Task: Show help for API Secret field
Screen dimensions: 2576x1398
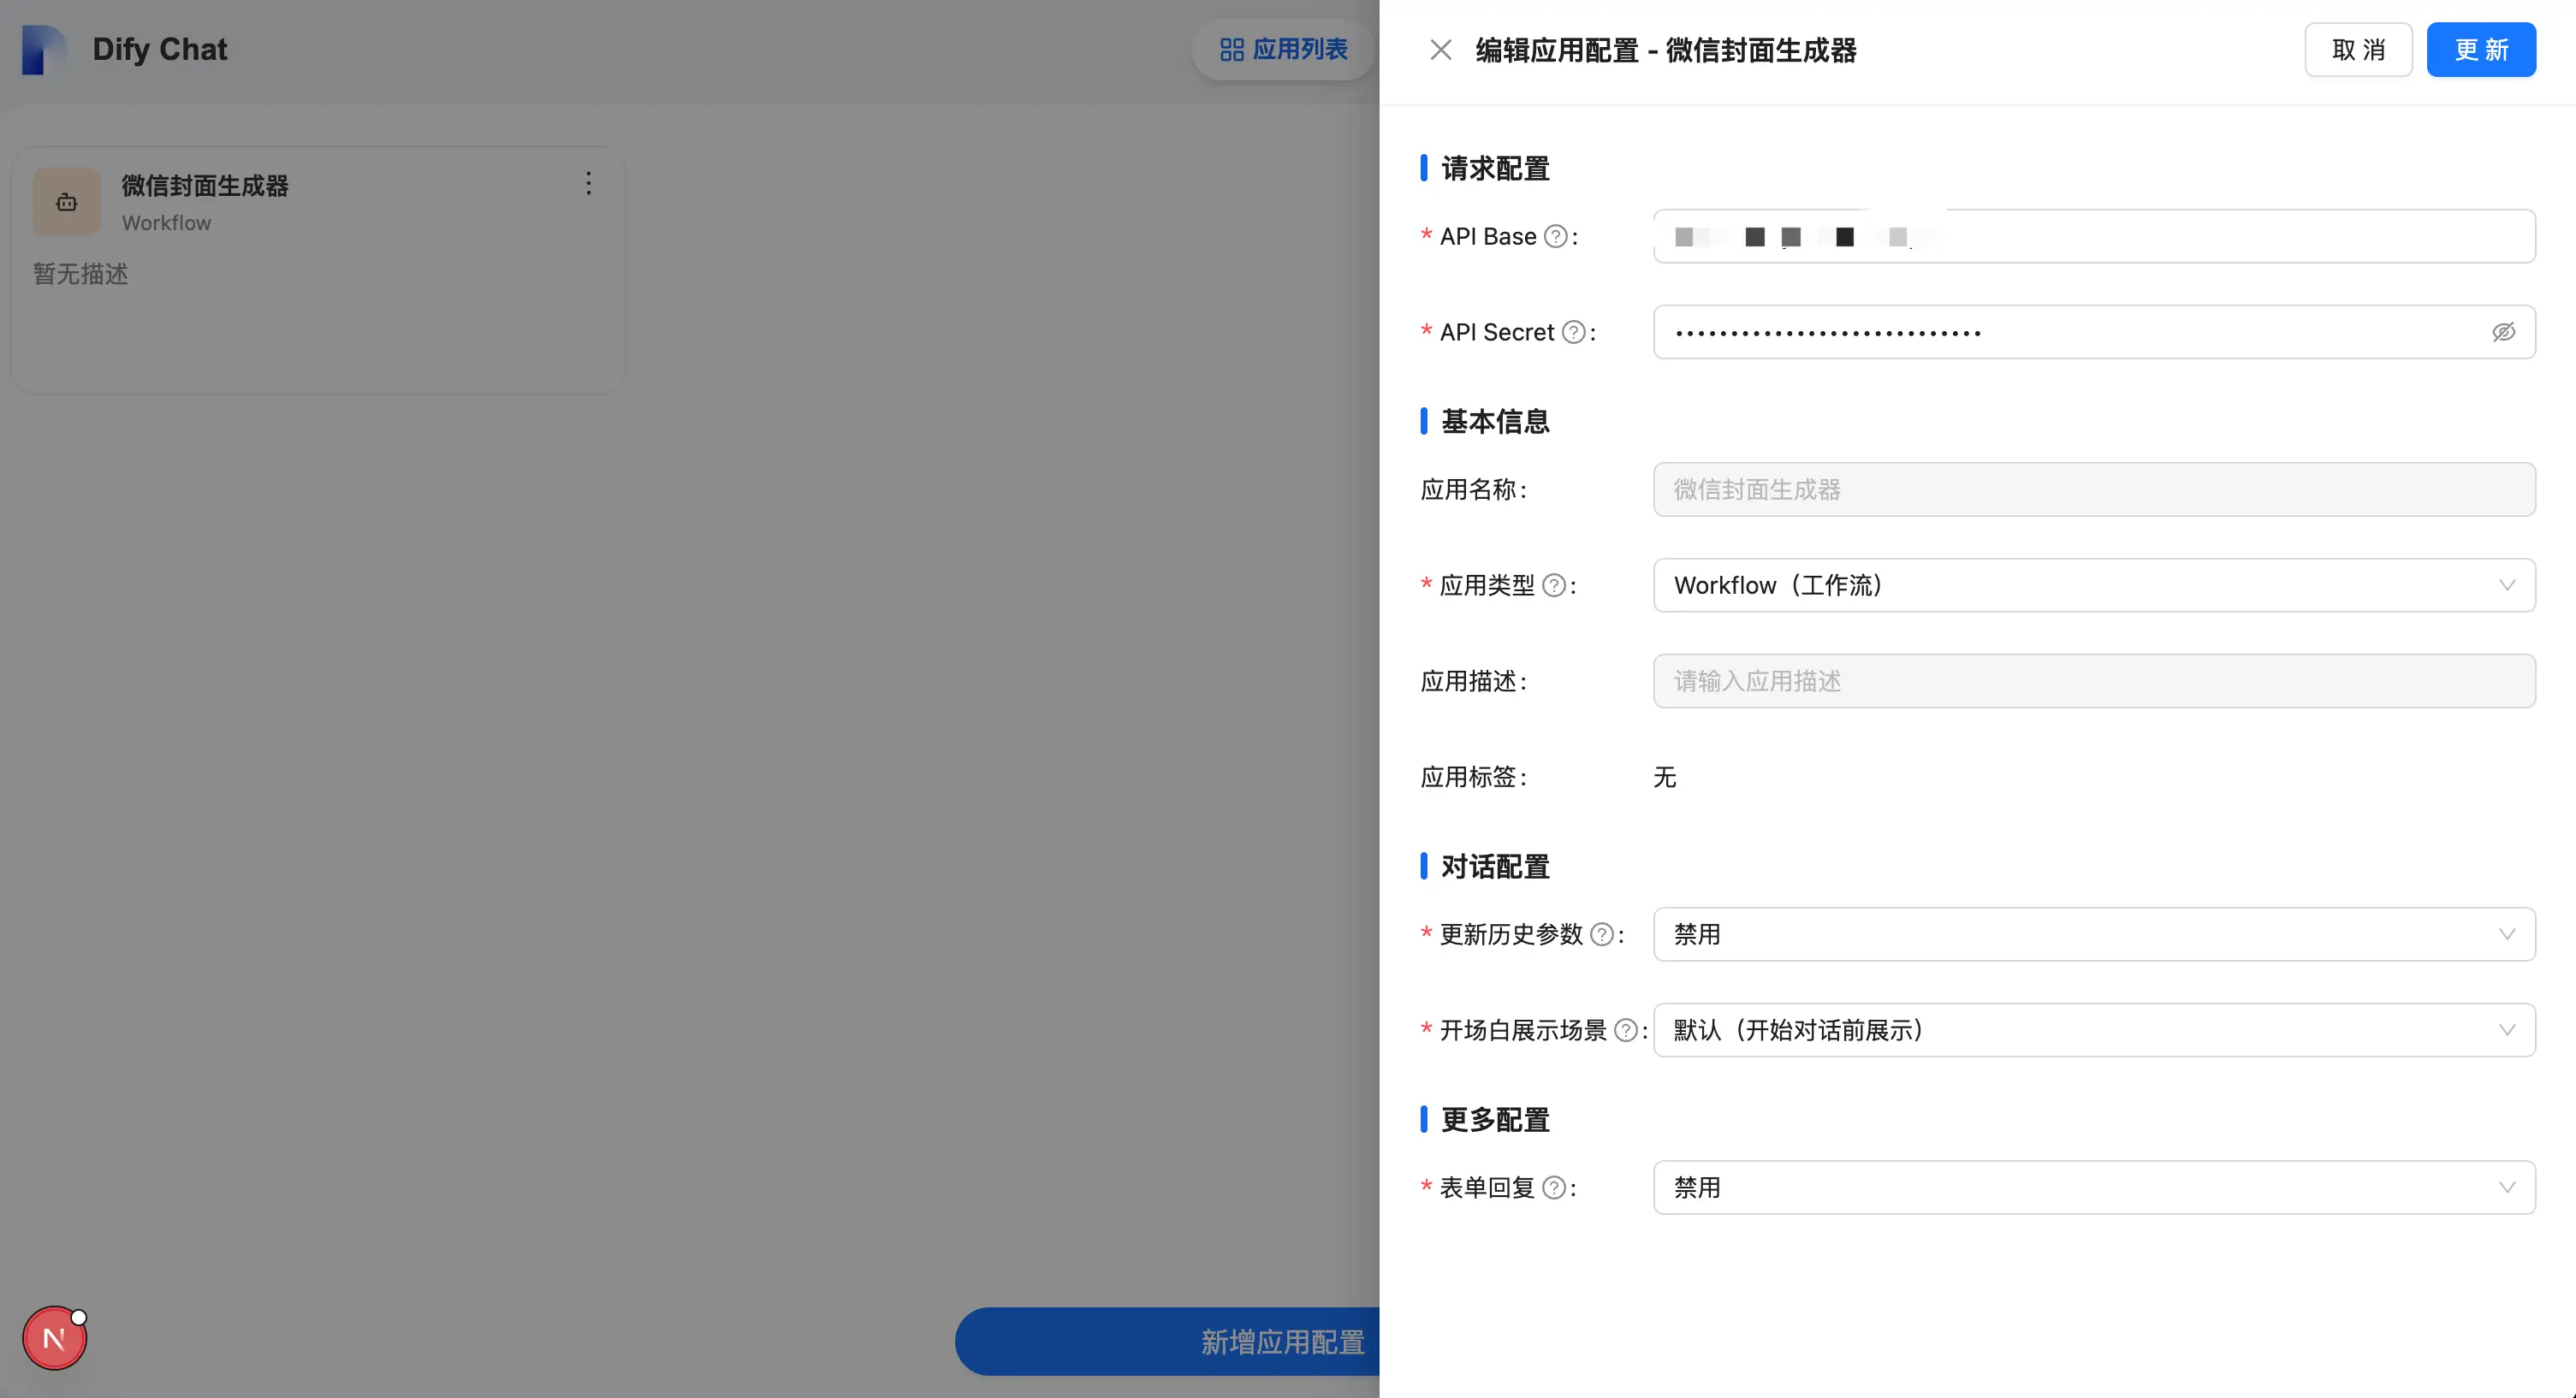Action: 1573,332
